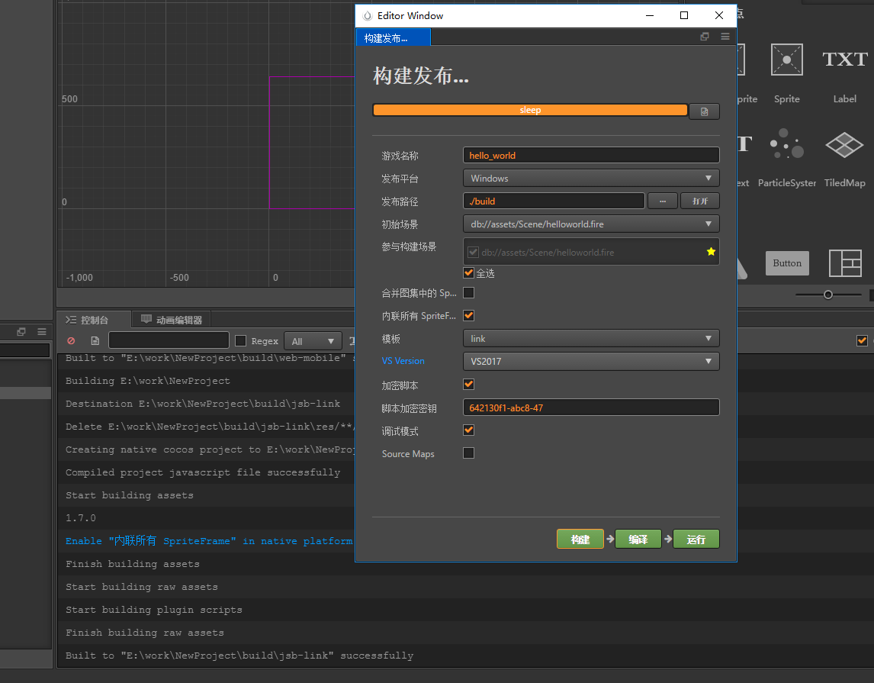874x683 pixels.
Task: Click the 运行 run button
Action: pyautogui.click(x=696, y=540)
